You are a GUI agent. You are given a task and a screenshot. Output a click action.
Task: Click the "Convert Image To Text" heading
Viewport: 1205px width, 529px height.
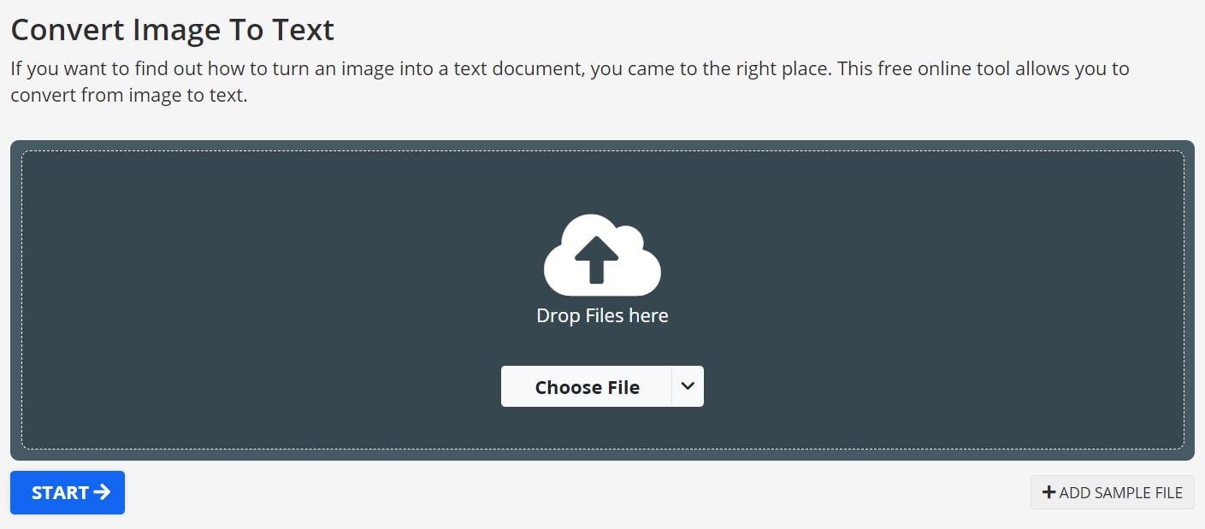click(x=172, y=30)
